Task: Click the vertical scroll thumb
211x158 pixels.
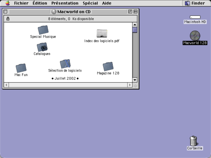Action: point(135,30)
